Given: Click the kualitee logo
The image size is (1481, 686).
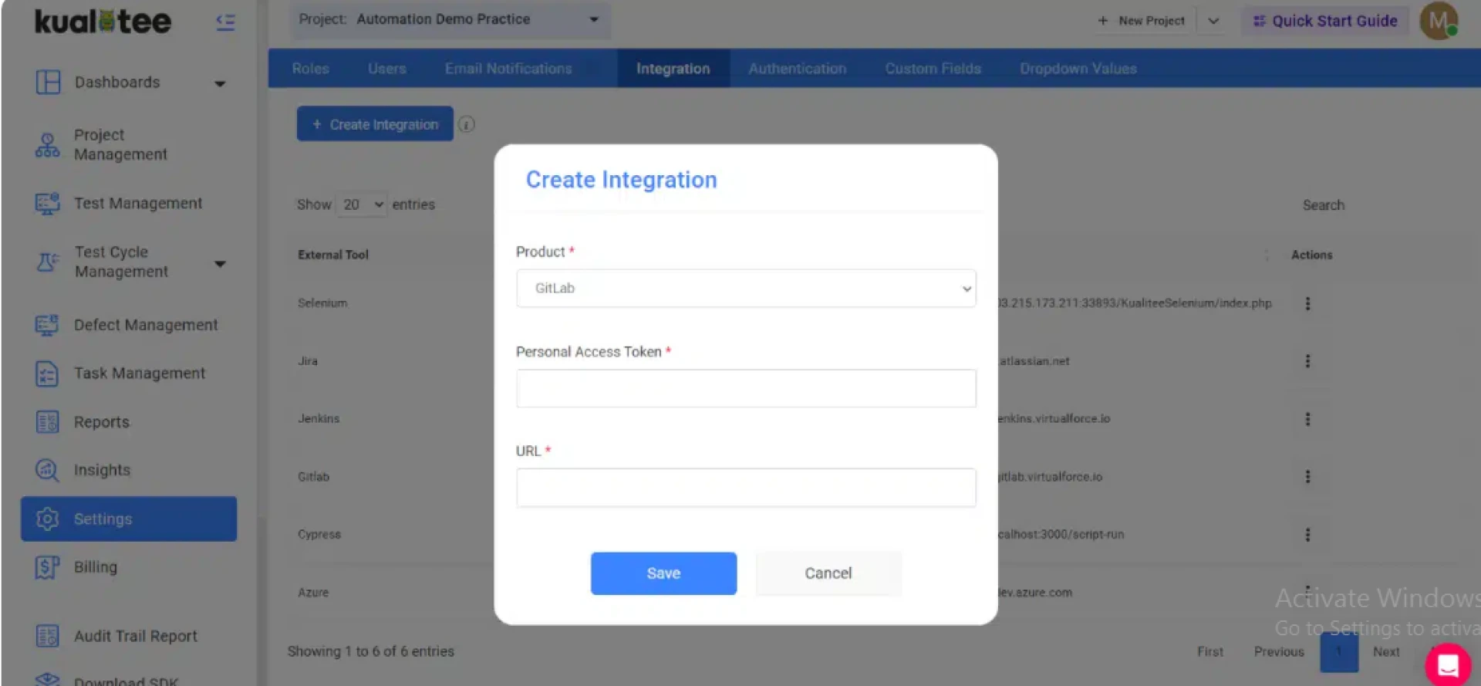Looking at the screenshot, I should click(x=103, y=22).
